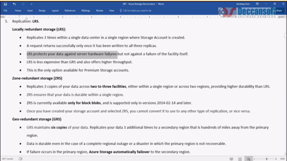The width and height of the screenshot is (287, 161).
Task: Click bold text 'six copies'
Action: 59,127
